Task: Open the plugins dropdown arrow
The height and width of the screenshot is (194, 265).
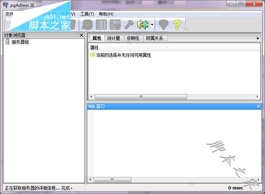Action: (152, 25)
